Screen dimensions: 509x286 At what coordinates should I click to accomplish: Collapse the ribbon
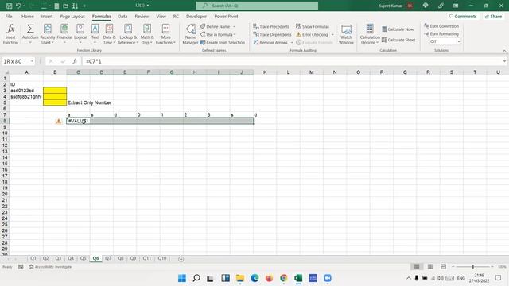point(504,51)
